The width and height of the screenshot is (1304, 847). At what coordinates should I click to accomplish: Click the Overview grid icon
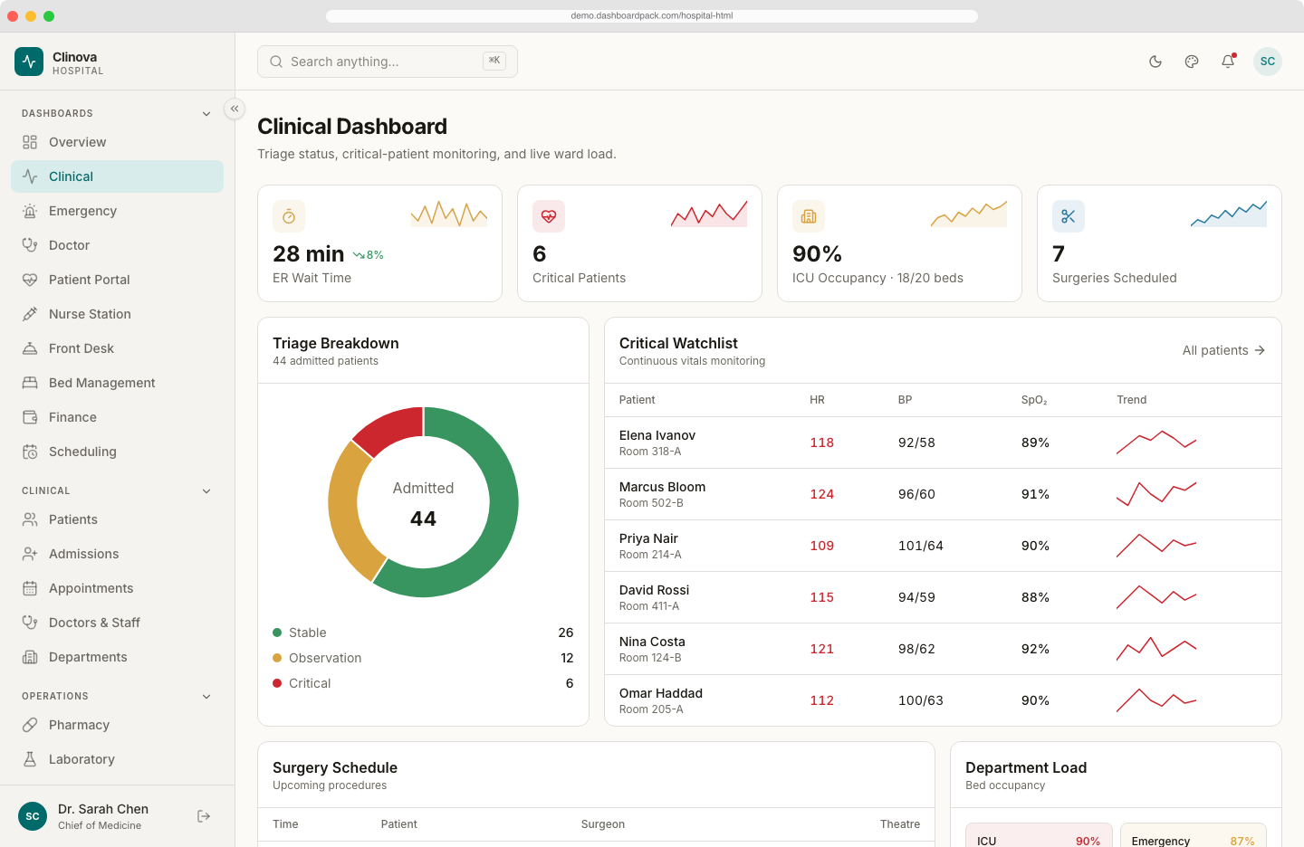pos(30,142)
